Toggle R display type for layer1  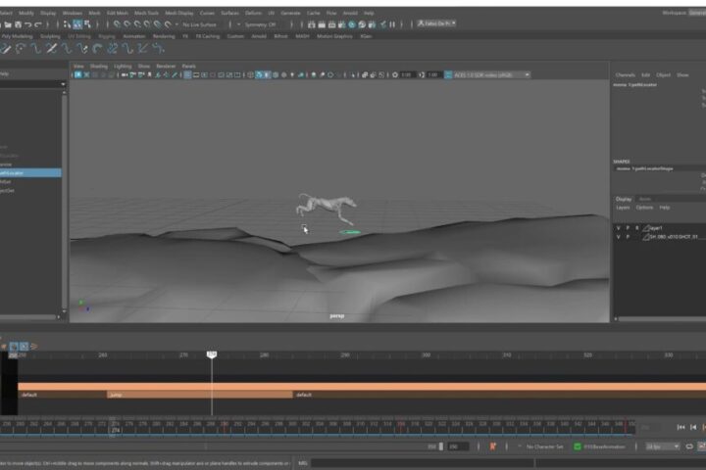pyautogui.click(x=636, y=228)
